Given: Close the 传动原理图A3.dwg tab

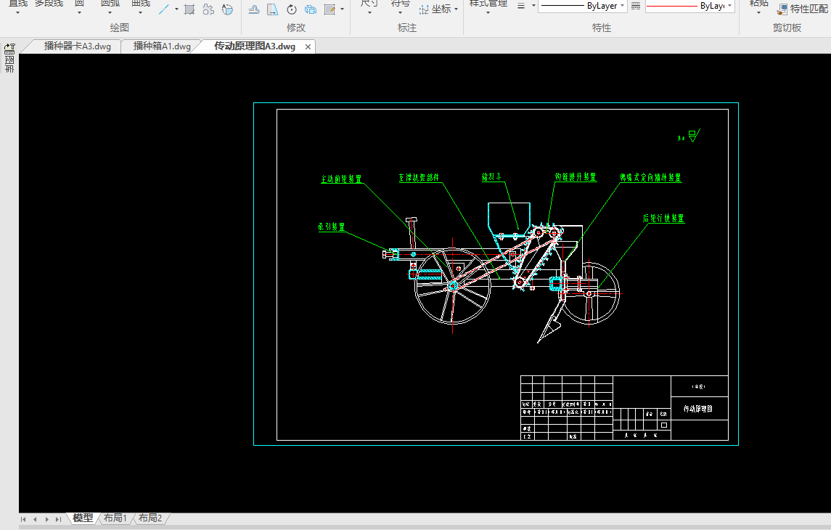Looking at the screenshot, I should [x=308, y=46].
